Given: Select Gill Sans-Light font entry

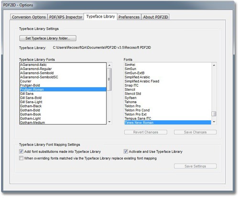Looking at the screenshot, I should point(63,102).
